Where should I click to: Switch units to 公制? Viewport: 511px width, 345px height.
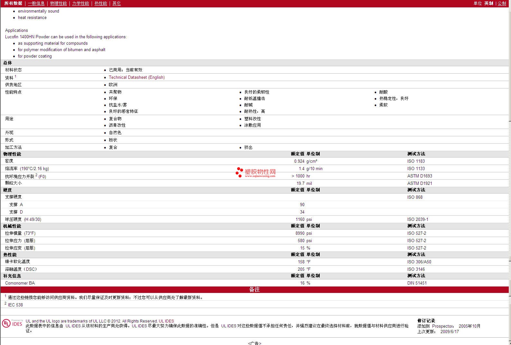click(x=502, y=3)
